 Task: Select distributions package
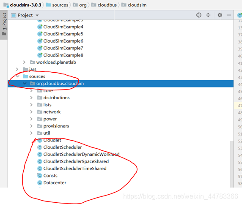[x=57, y=98]
